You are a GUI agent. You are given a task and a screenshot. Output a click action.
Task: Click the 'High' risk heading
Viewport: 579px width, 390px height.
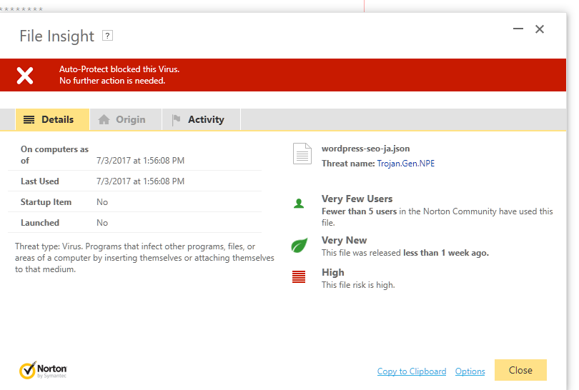[332, 272]
